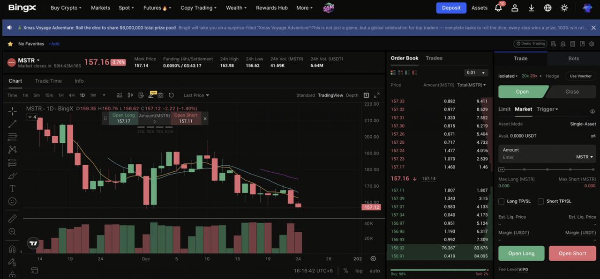Open the MSTR amount unit dropdown

585,157
